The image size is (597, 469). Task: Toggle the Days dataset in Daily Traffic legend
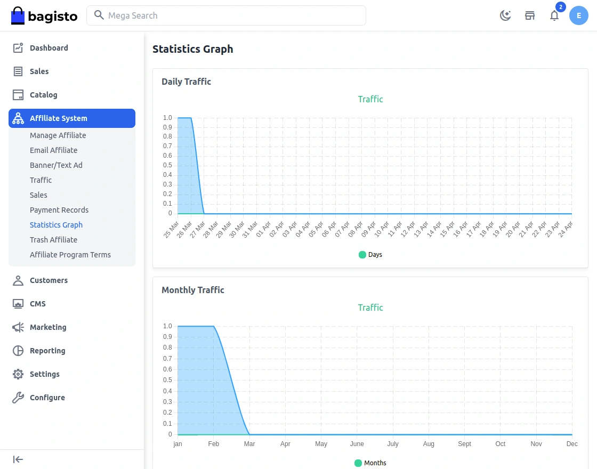[370, 255]
